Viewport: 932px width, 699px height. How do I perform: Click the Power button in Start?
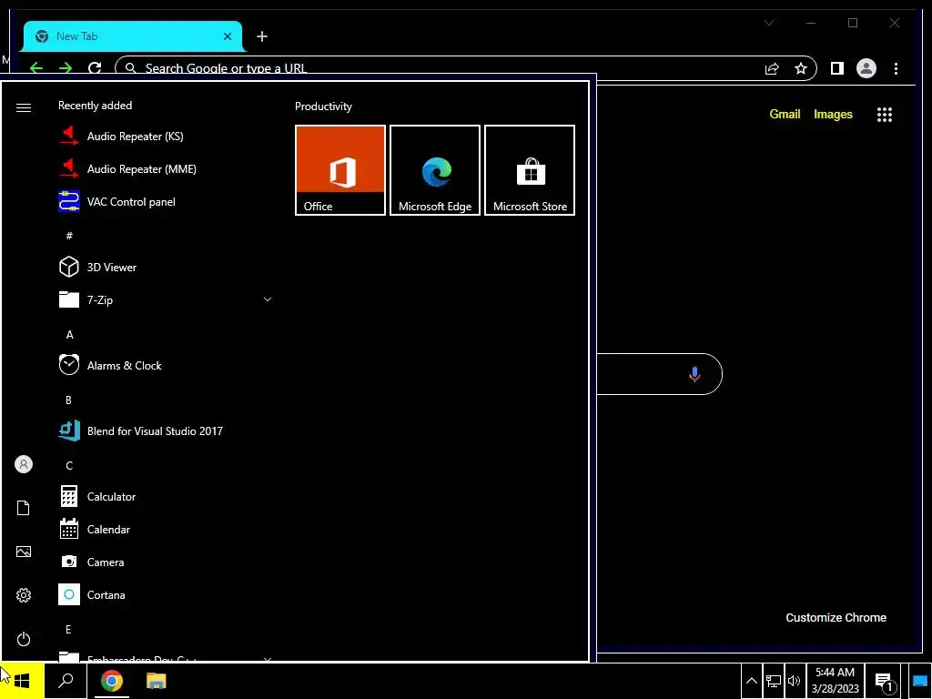[23, 639]
